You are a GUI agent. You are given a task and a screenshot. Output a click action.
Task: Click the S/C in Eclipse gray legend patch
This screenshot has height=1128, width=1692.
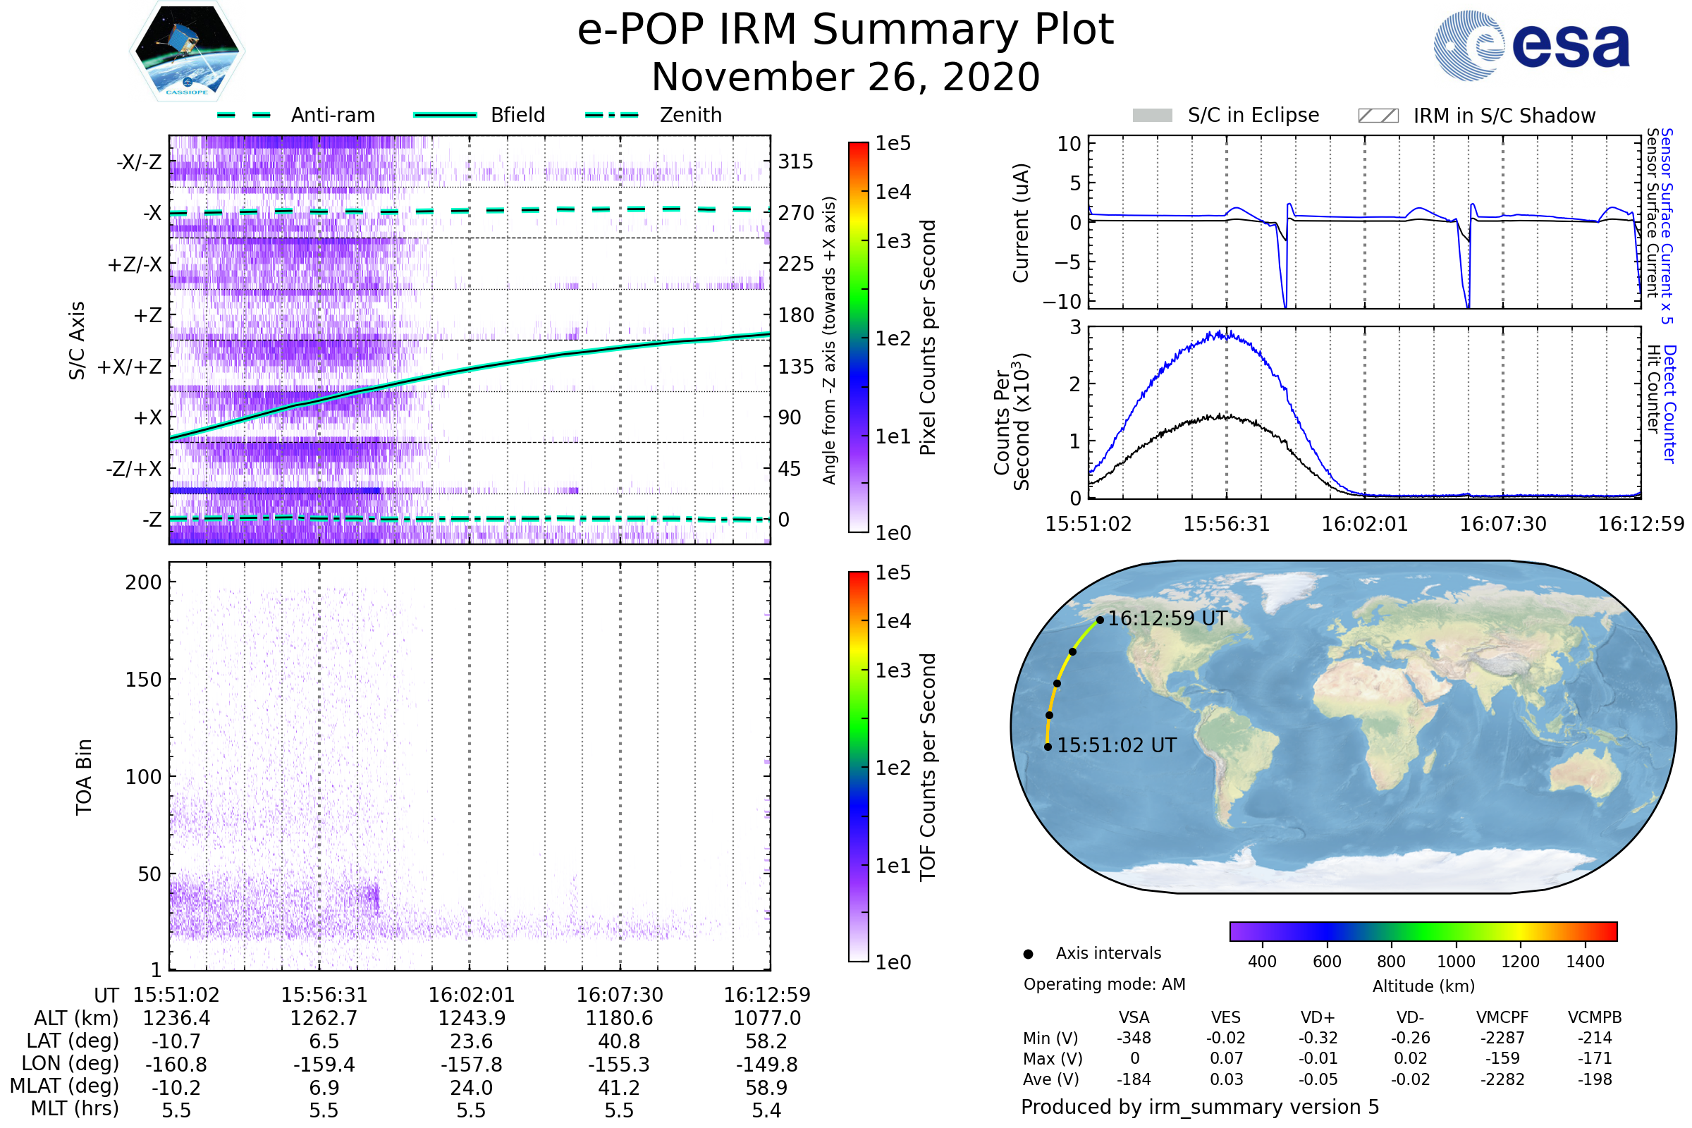[x=1152, y=116]
